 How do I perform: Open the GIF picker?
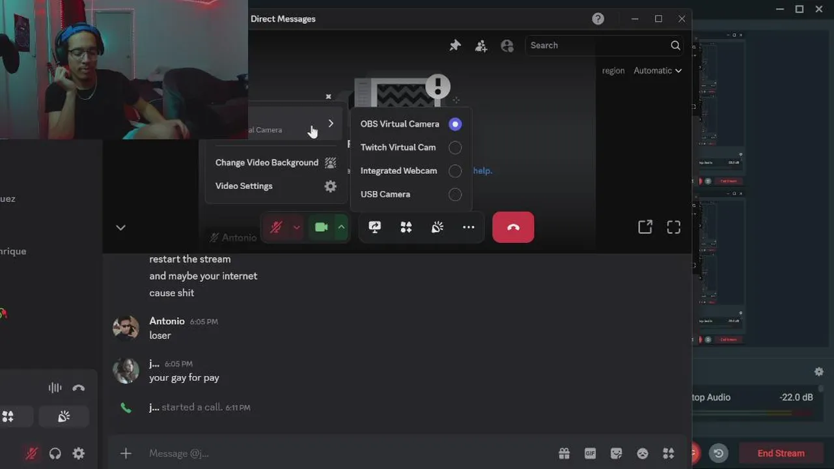tap(590, 453)
